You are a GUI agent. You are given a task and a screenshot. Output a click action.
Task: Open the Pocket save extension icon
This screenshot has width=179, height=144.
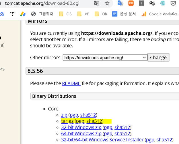[173, 3]
